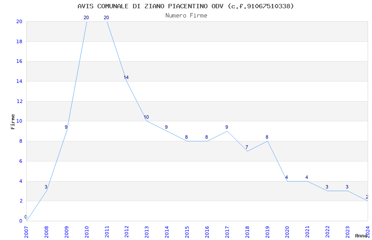
Task: Select the y-axis tick label 16
Action: pyautogui.click(x=19, y=61)
